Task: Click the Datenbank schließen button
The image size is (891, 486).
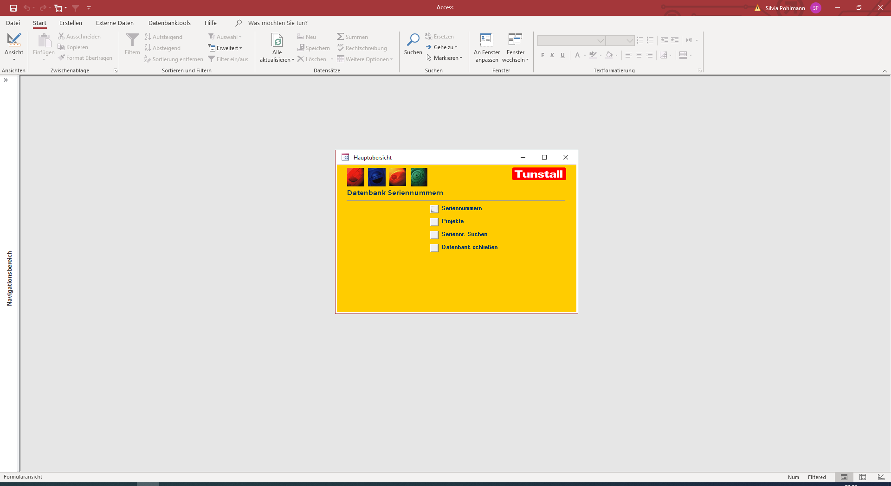Action: click(x=434, y=248)
